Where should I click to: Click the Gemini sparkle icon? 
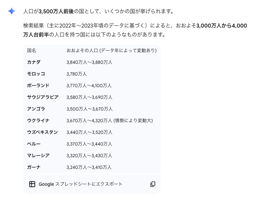(12, 11)
